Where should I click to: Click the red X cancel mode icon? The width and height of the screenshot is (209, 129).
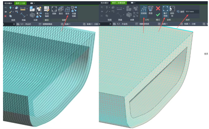pyautogui.click(x=158, y=8)
